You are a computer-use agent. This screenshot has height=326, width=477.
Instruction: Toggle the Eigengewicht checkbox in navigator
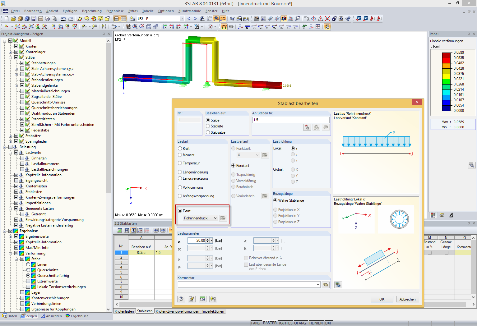(16, 181)
